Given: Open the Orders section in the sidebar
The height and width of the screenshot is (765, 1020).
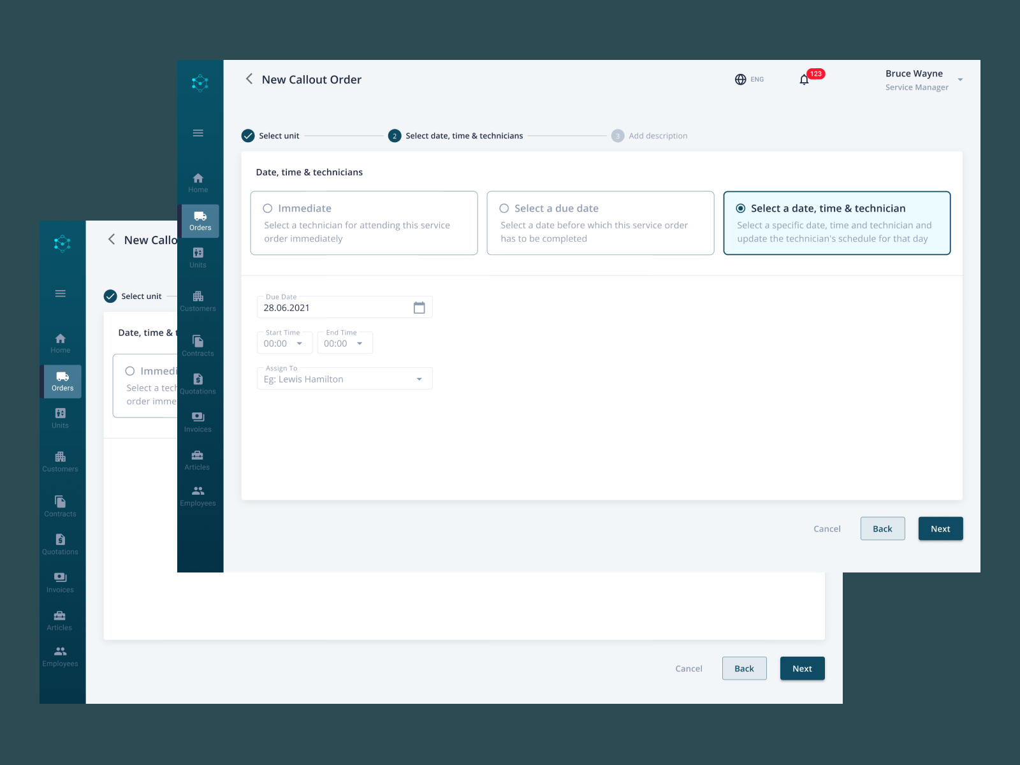Looking at the screenshot, I should pyautogui.click(x=200, y=221).
